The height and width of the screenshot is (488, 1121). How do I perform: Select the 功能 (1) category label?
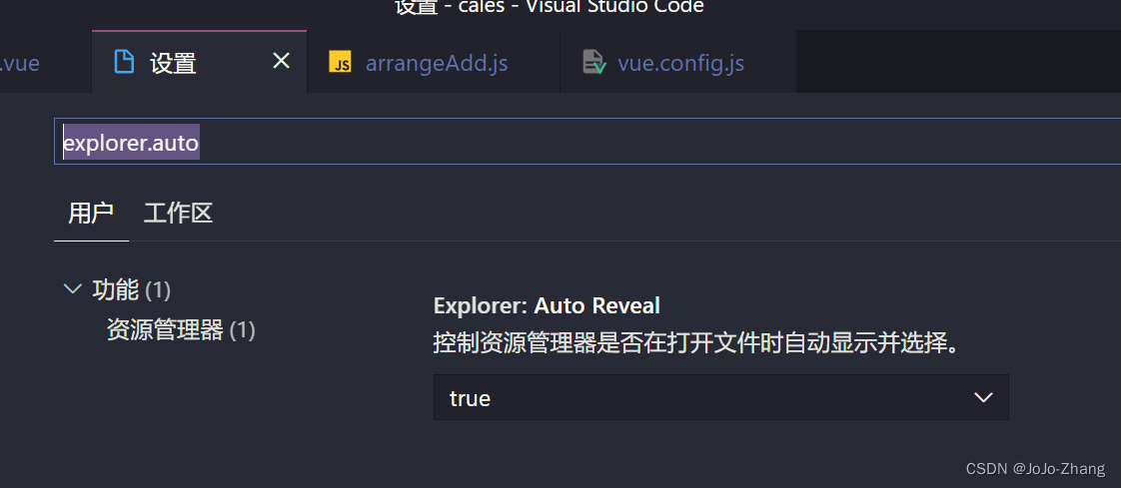coord(132,290)
